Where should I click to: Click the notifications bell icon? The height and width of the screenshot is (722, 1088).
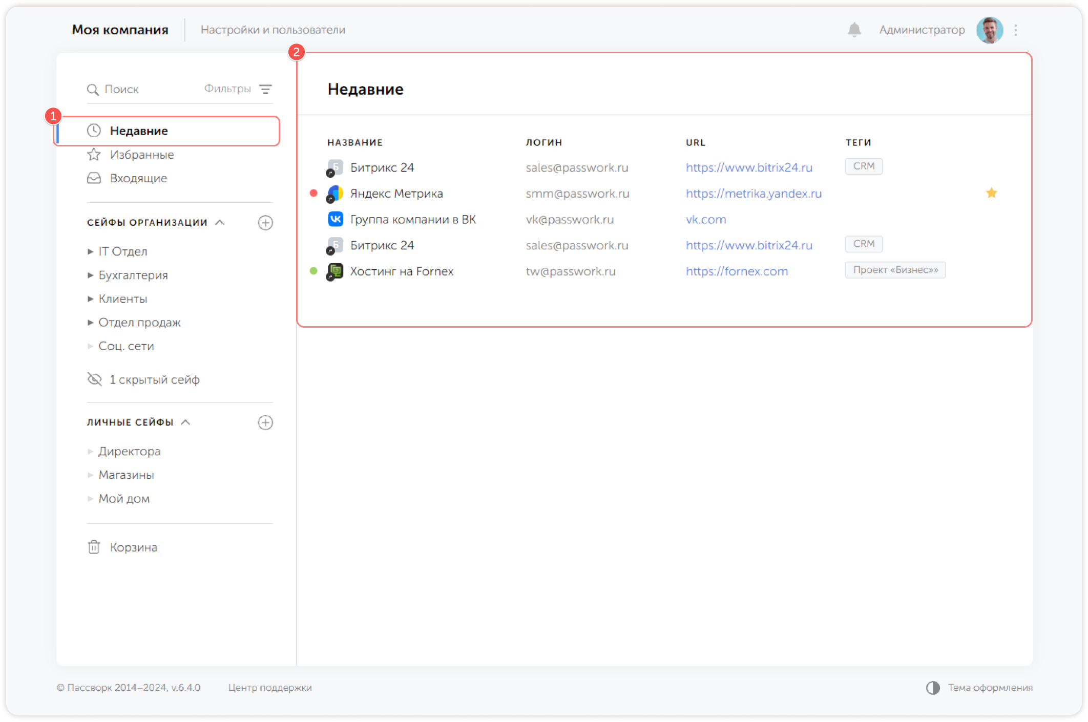(854, 30)
